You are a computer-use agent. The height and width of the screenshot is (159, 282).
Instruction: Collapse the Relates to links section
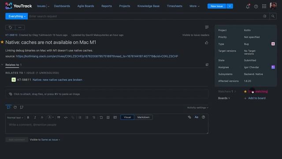click(x=2, y=64)
